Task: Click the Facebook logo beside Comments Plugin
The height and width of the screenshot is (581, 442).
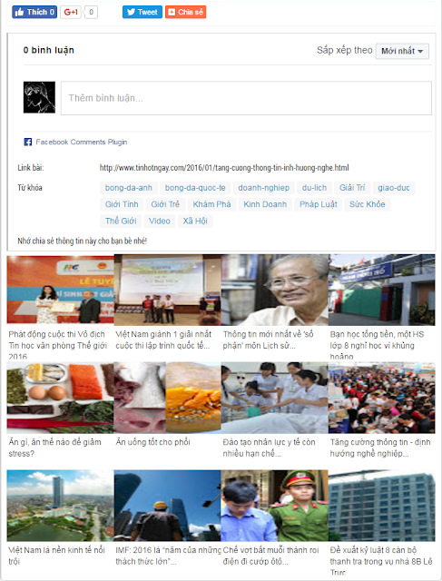Action: point(28,142)
